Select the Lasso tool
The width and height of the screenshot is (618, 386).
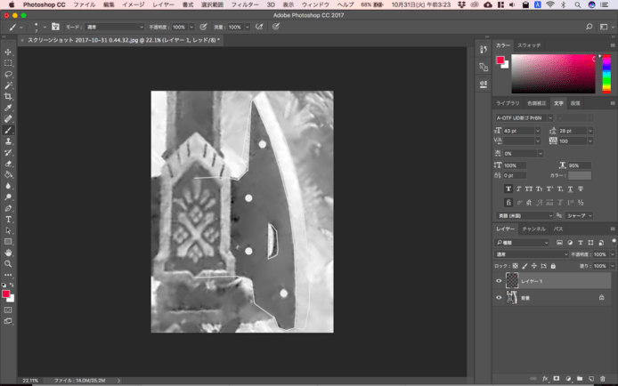(8, 75)
